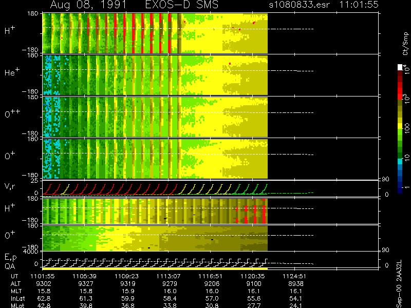Click inside the He+ spectrogram panel
The image size is (411, 308).
pos(155,75)
